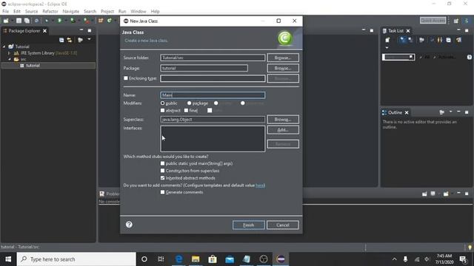Click Hide Completed Tasks icon in Task List
474x266 pixels.
pyautogui.click(x=432, y=40)
